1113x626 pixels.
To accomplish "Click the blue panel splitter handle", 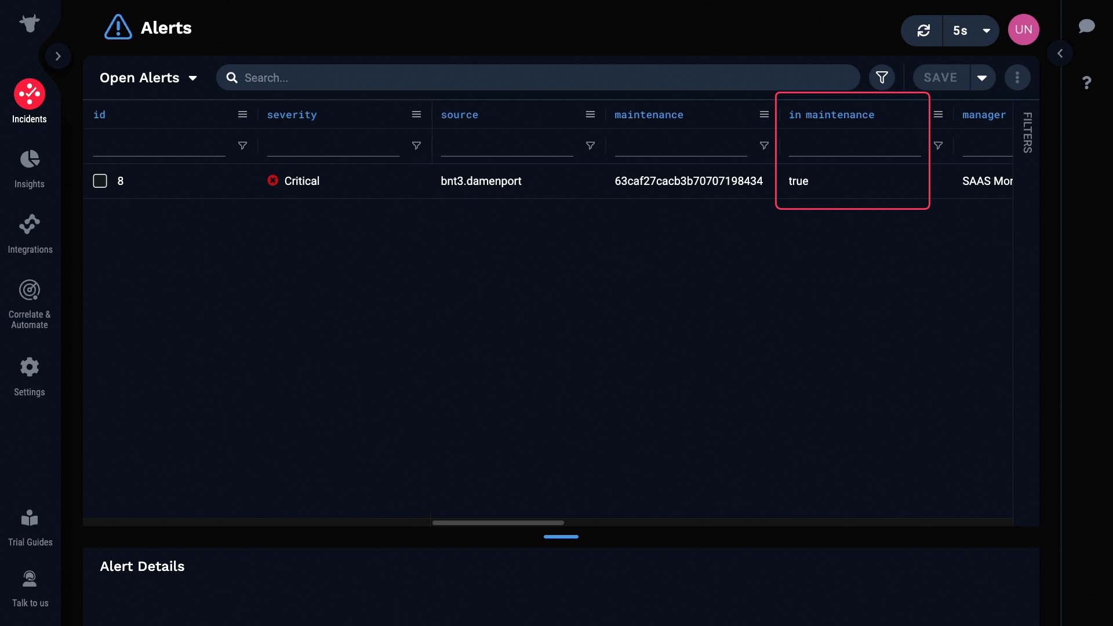I will [x=561, y=537].
